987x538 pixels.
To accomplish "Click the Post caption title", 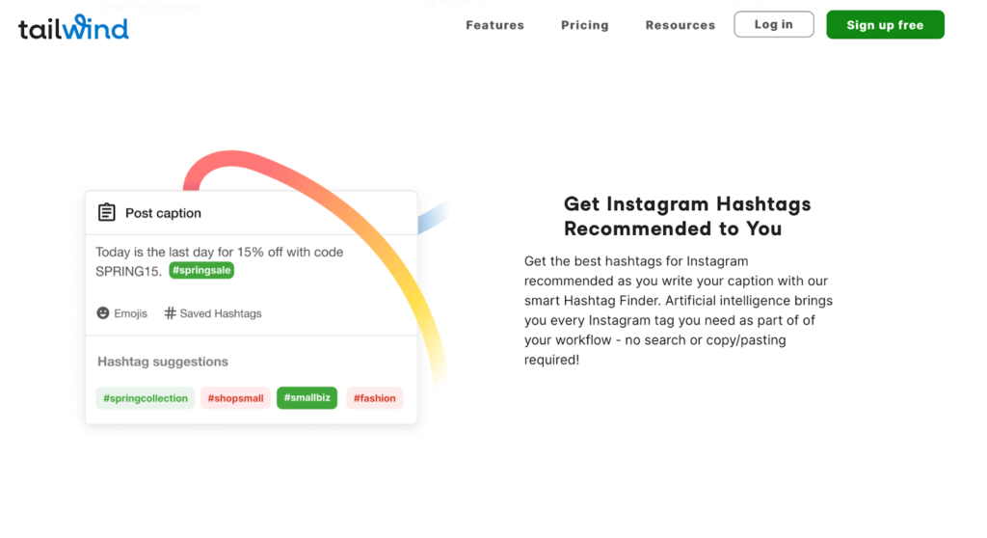I will pos(163,213).
